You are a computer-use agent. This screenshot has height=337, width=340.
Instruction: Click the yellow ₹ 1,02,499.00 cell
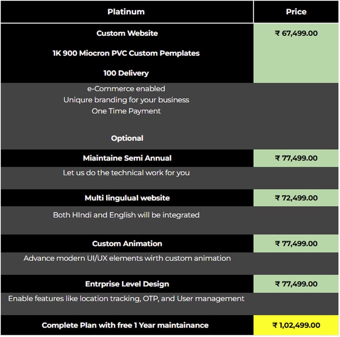click(296, 325)
